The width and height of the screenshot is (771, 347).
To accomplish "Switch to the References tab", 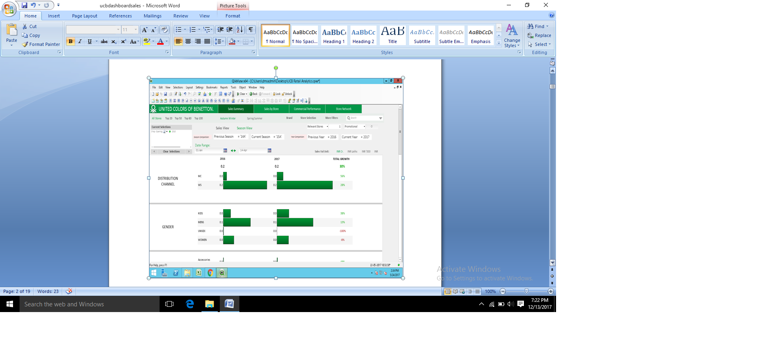I will point(120,16).
